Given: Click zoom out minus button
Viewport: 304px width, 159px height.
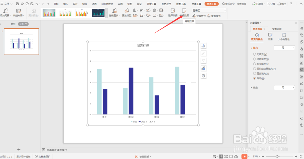Looking at the screenshot, I should click(263, 157).
